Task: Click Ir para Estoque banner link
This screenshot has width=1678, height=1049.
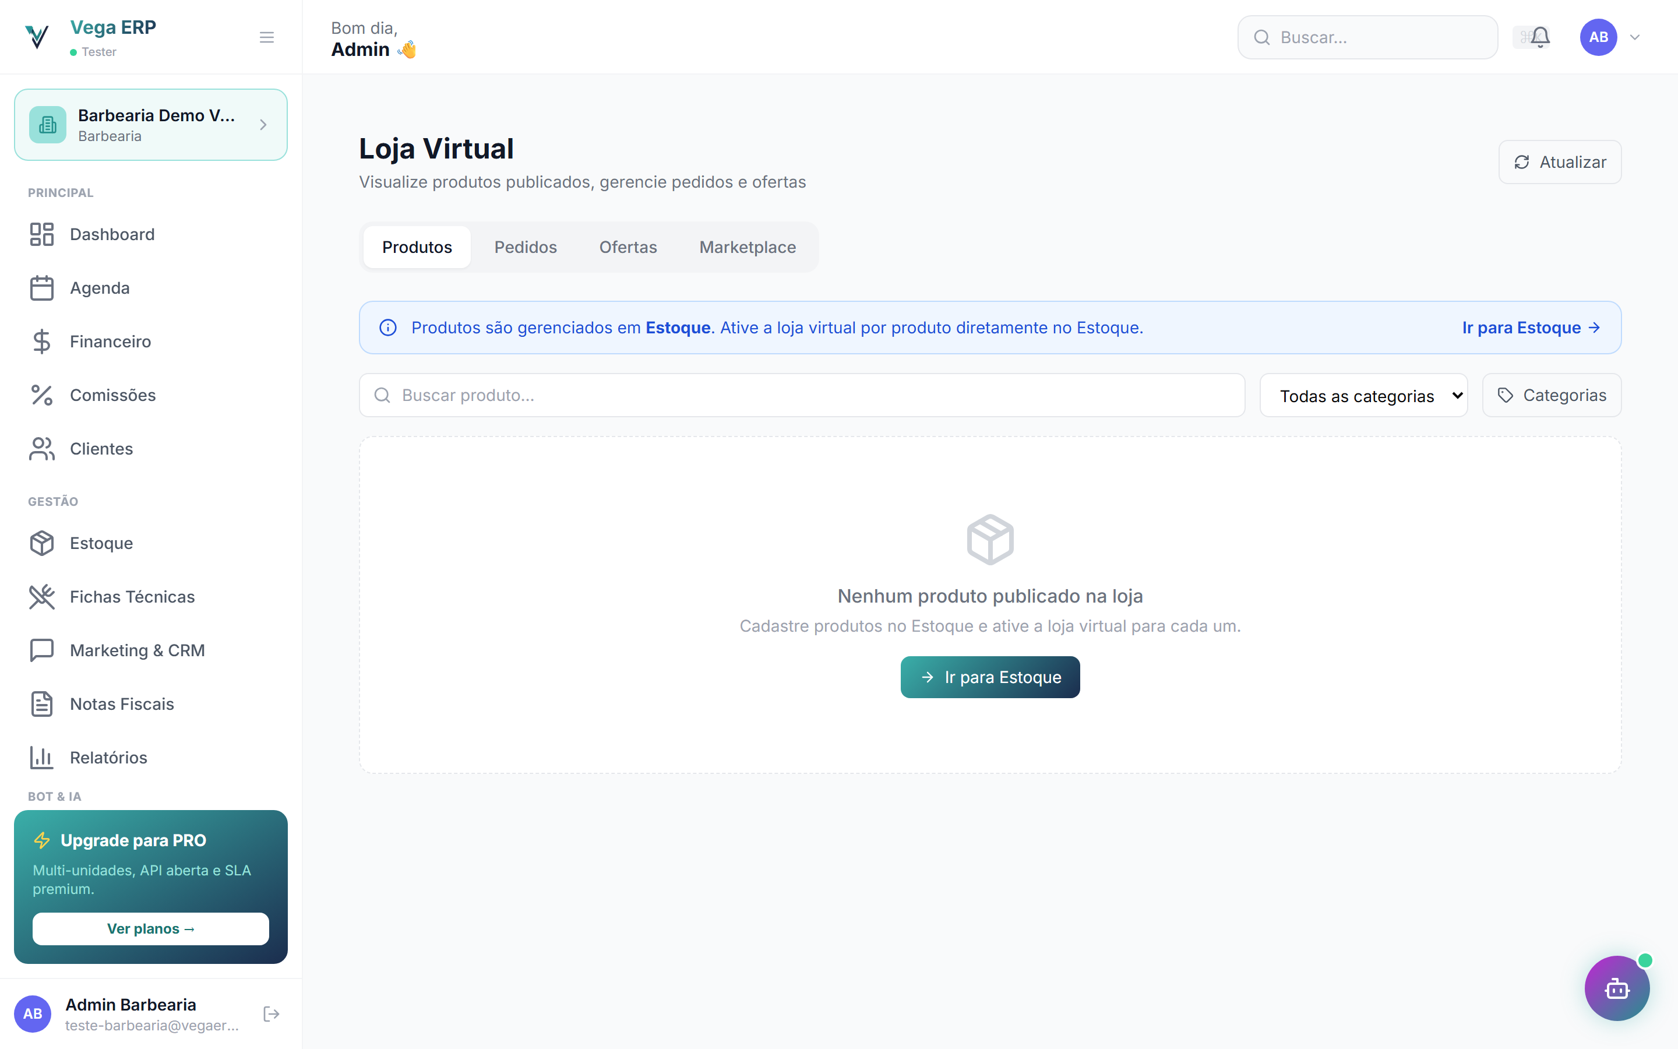Action: pyautogui.click(x=1532, y=328)
